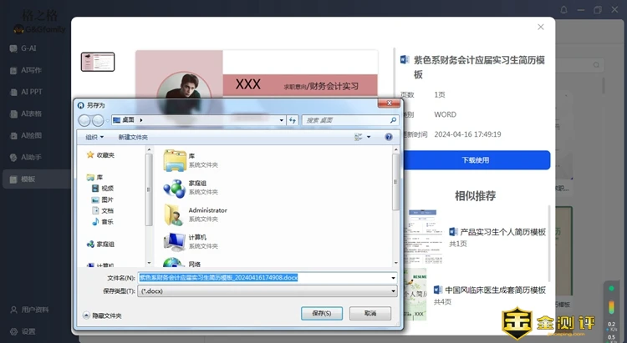Select the resume page thumbnail preview
The height and width of the screenshot is (343, 627).
pyautogui.click(x=98, y=62)
